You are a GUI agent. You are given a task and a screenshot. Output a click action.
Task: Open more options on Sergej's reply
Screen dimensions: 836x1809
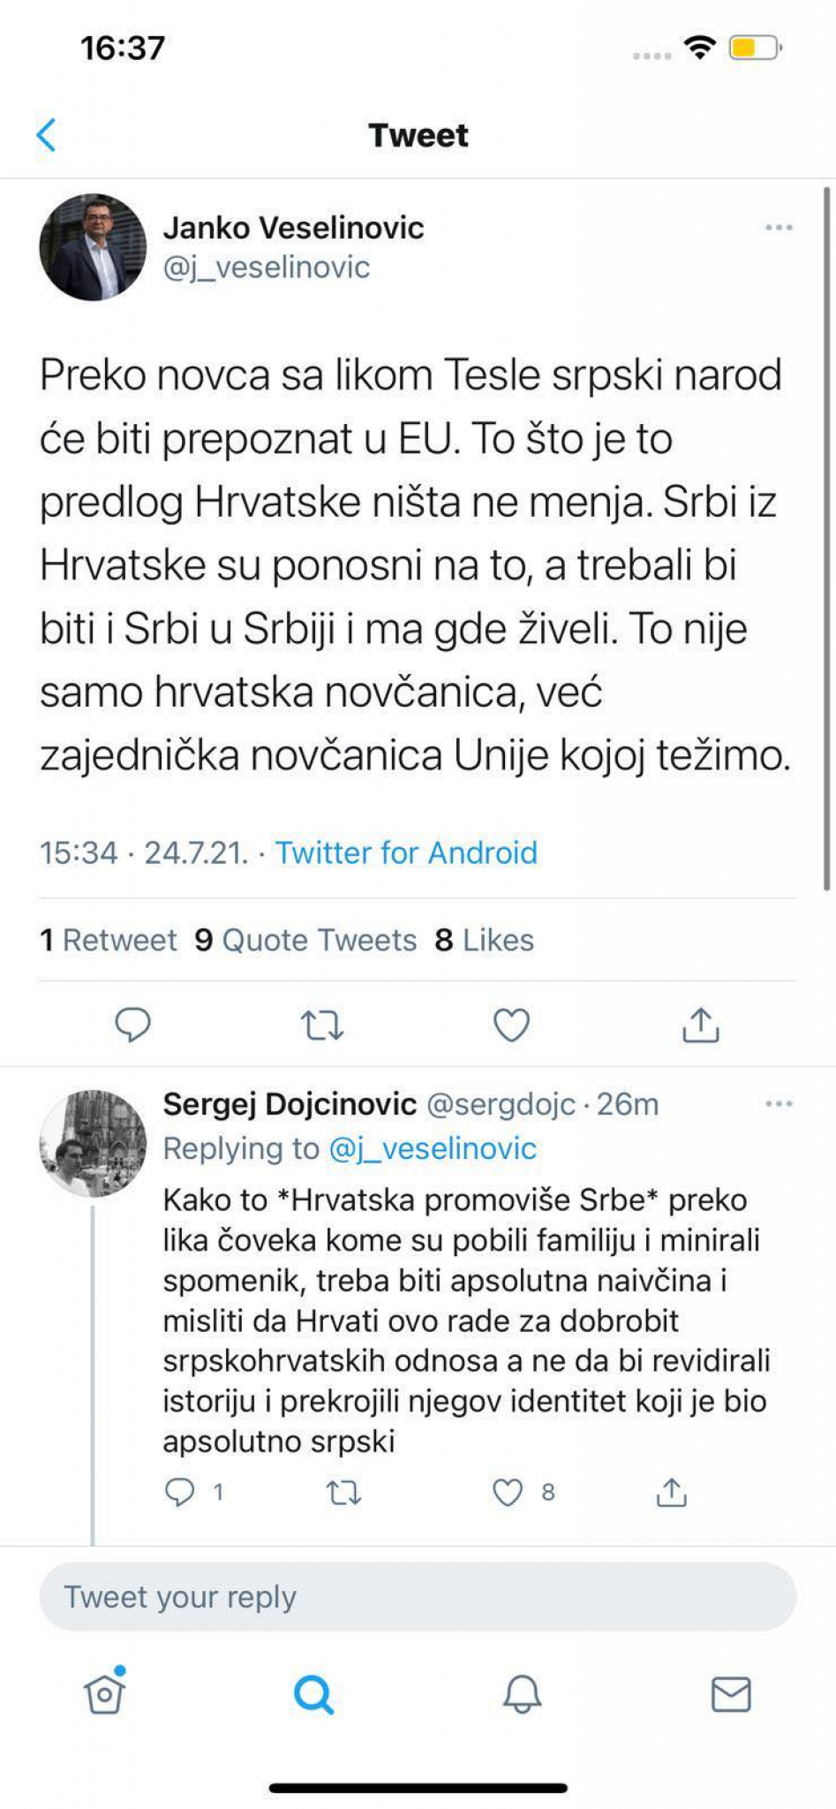[780, 1103]
